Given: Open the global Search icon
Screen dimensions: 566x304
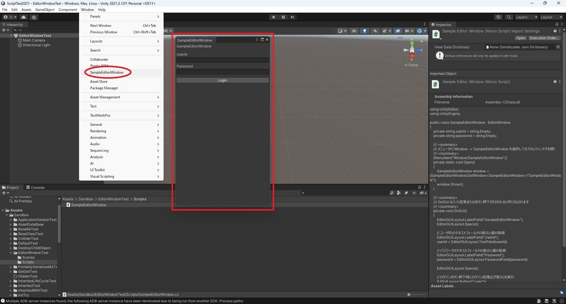Looking at the screenshot, I should (x=509, y=17).
